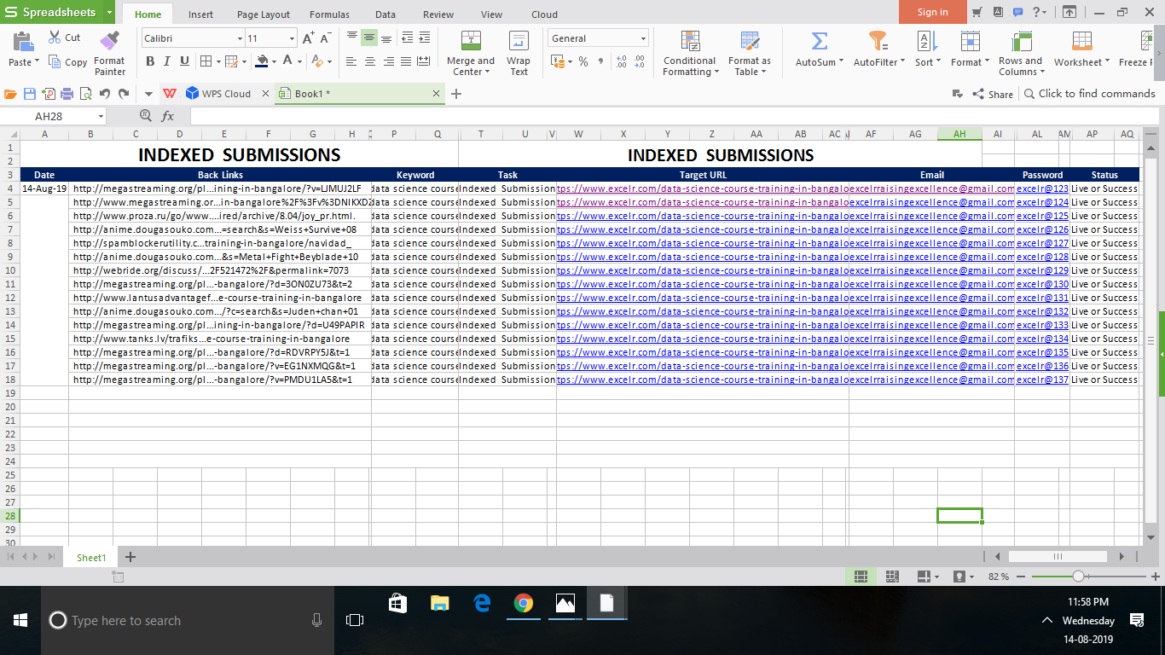This screenshot has height=655, width=1165.
Task: Click the AutoSum sigma icon
Action: [819, 41]
